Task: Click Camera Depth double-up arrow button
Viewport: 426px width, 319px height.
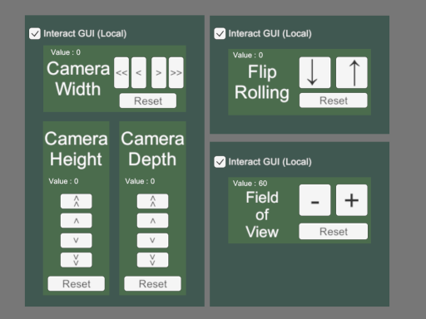Action: (x=152, y=201)
